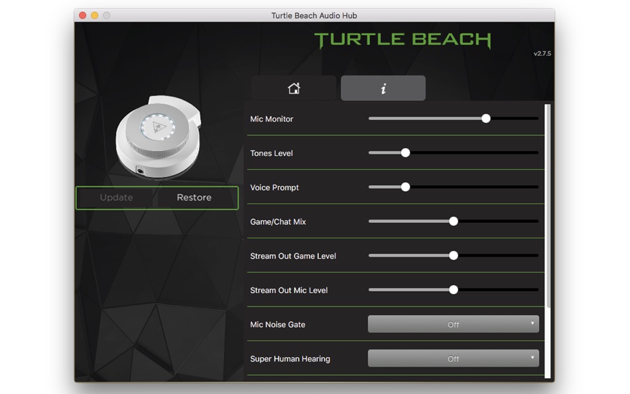
Task: Open the Home tab with house icon
Action: pos(294,88)
